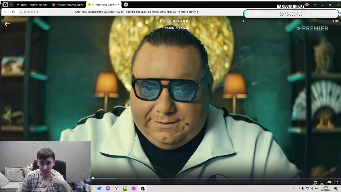Open the OBS recording app in taskbar
The width and height of the screenshot is (341, 192).
tap(143, 189)
